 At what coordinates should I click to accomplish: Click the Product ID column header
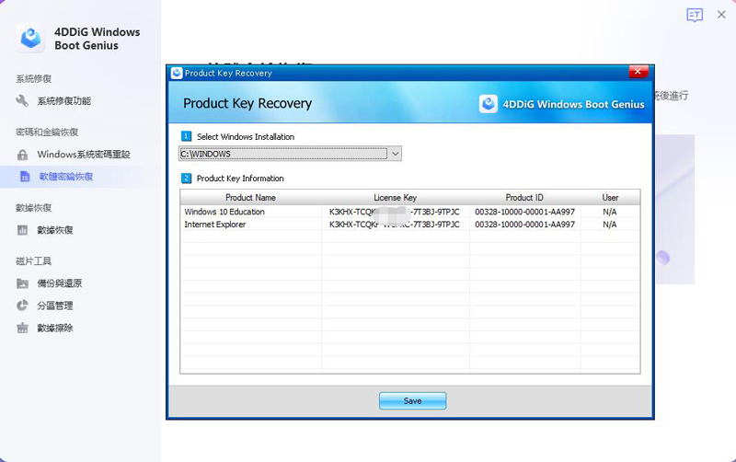[524, 197]
